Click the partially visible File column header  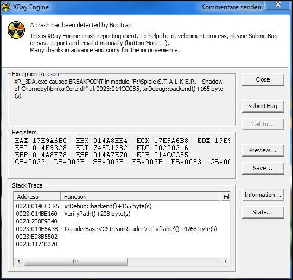[x=226, y=197]
